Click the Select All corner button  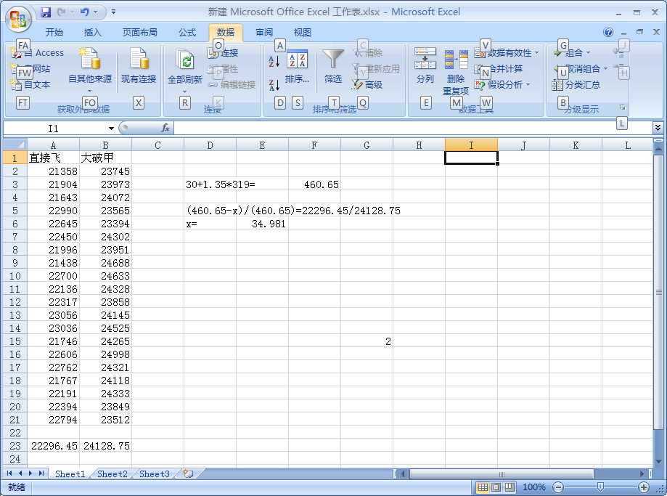[15, 145]
